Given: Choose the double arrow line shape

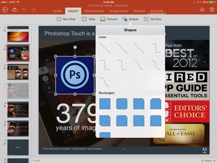Looking at the screenshot, I should click(139, 48).
